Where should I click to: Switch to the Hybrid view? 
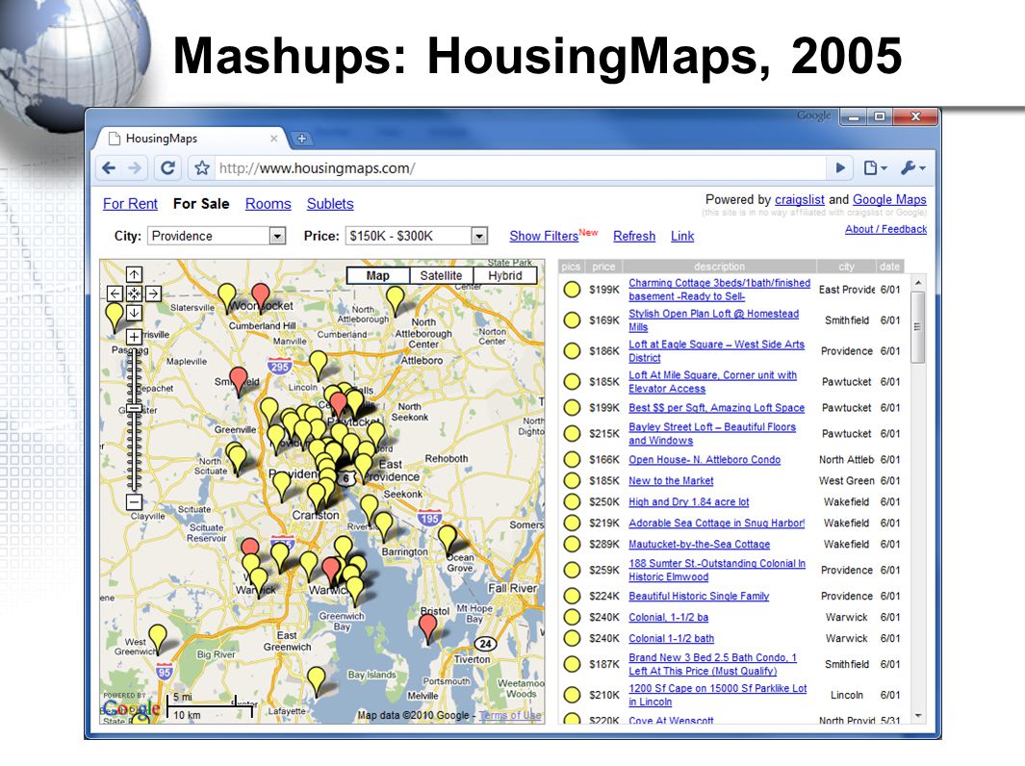[x=504, y=275]
